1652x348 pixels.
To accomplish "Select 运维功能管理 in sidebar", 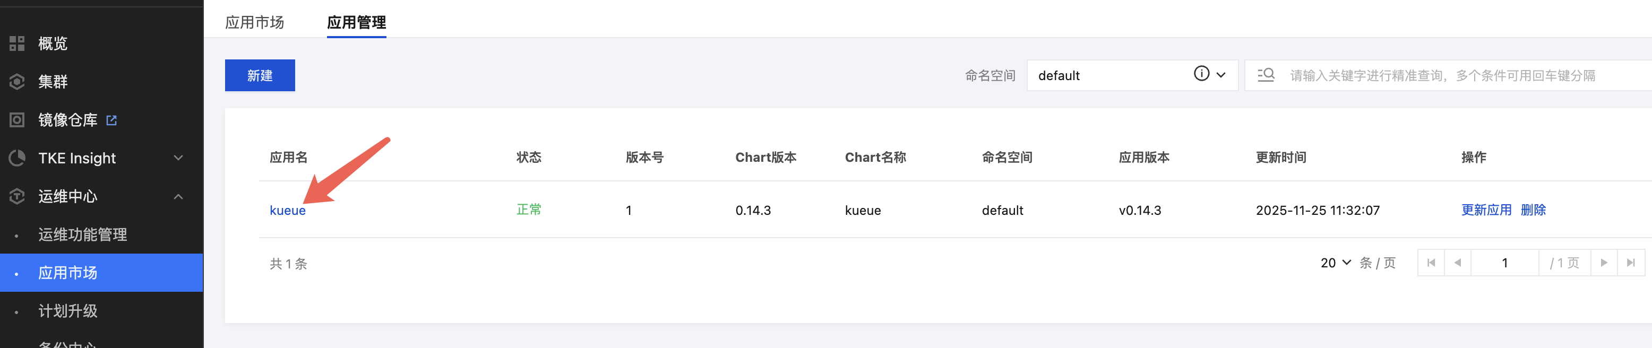I will [83, 234].
